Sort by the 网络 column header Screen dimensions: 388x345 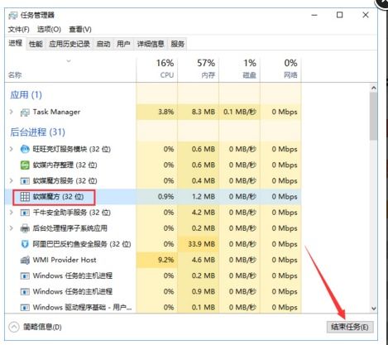pos(280,69)
